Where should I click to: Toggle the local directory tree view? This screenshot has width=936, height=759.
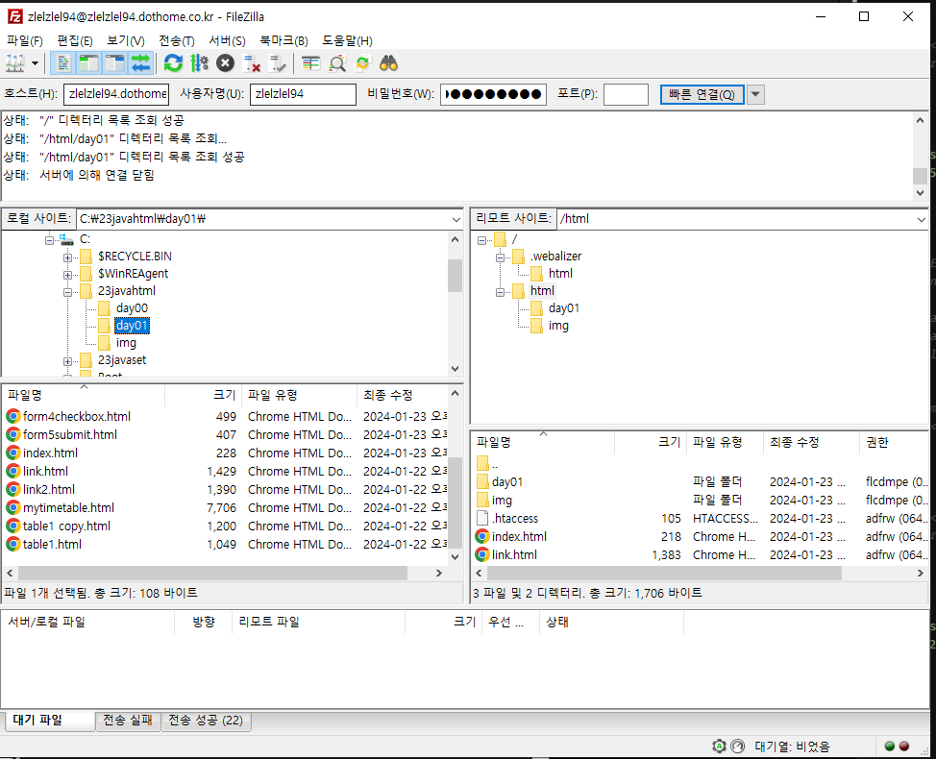coord(88,63)
